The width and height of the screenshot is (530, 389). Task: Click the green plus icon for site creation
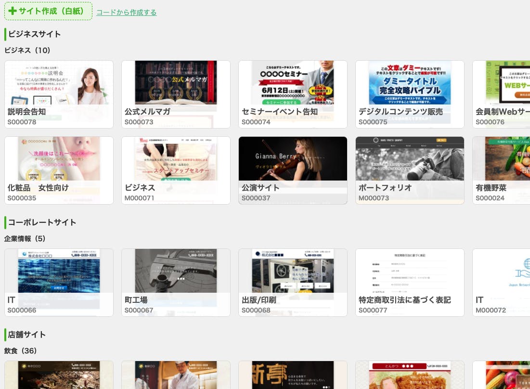[13, 11]
